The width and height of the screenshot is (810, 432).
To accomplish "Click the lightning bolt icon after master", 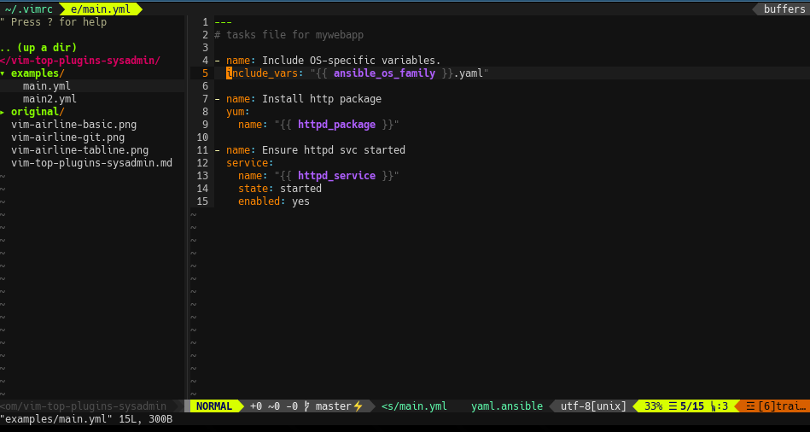I will (x=358, y=406).
